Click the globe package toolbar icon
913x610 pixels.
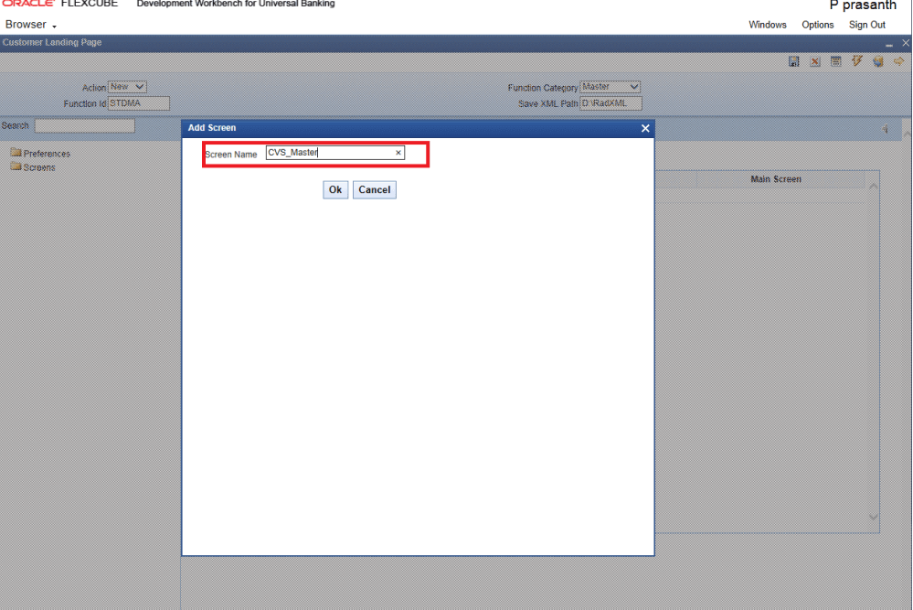click(x=877, y=61)
